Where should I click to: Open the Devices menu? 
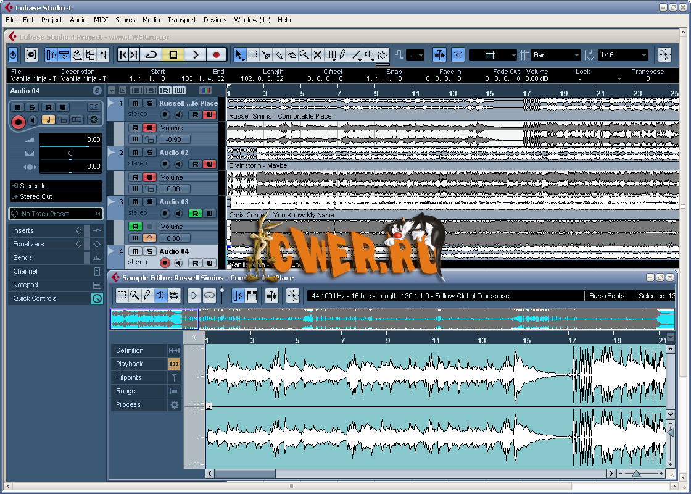coord(215,20)
